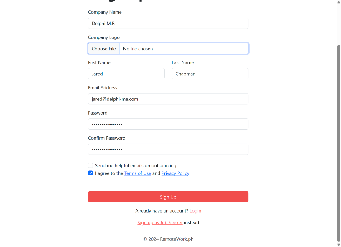
Task: Focus the Last Name field containing Chapman
Action: click(210, 74)
